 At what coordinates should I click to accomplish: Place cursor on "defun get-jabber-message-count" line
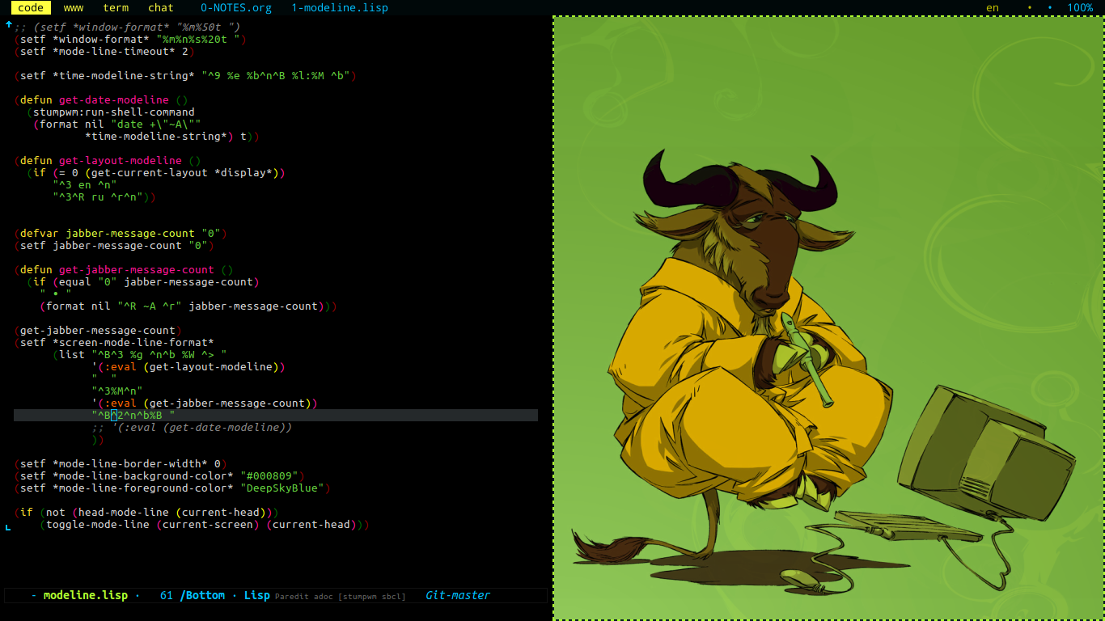(x=124, y=269)
